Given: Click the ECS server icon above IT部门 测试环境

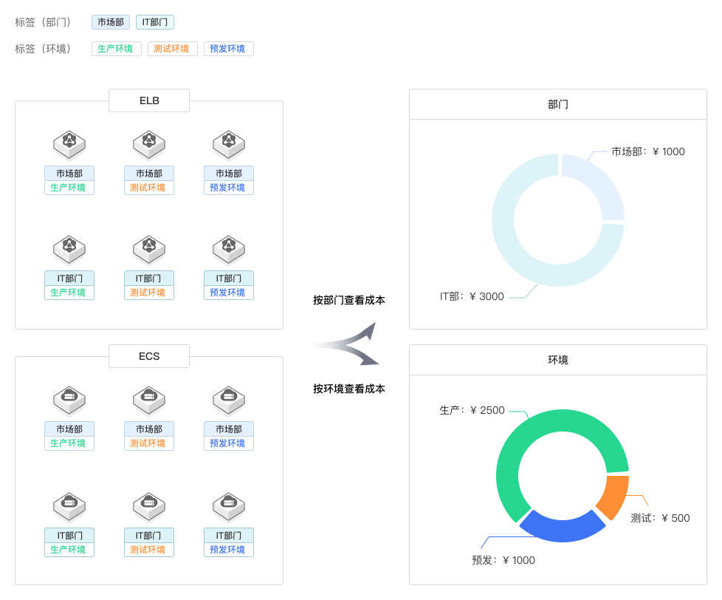Looking at the screenshot, I should pyautogui.click(x=149, y=505).
